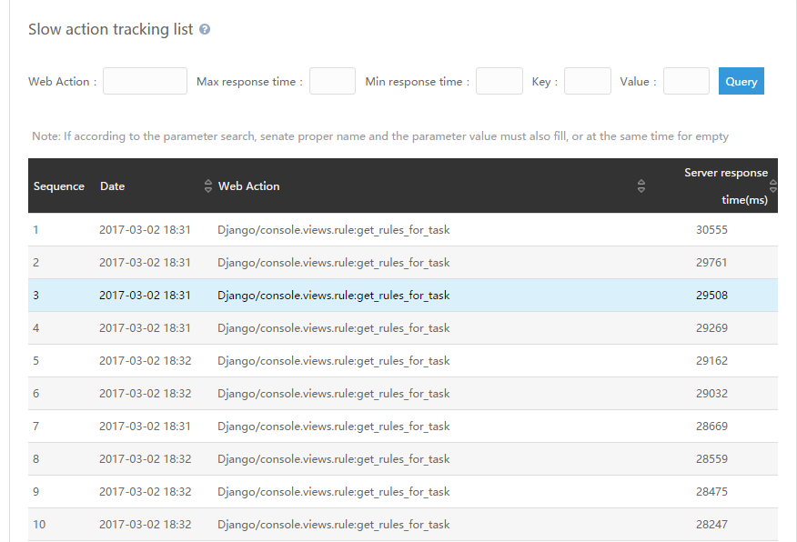
Task: Select highlighted row 3 with 29508 ms
Action: coord(711,296)
